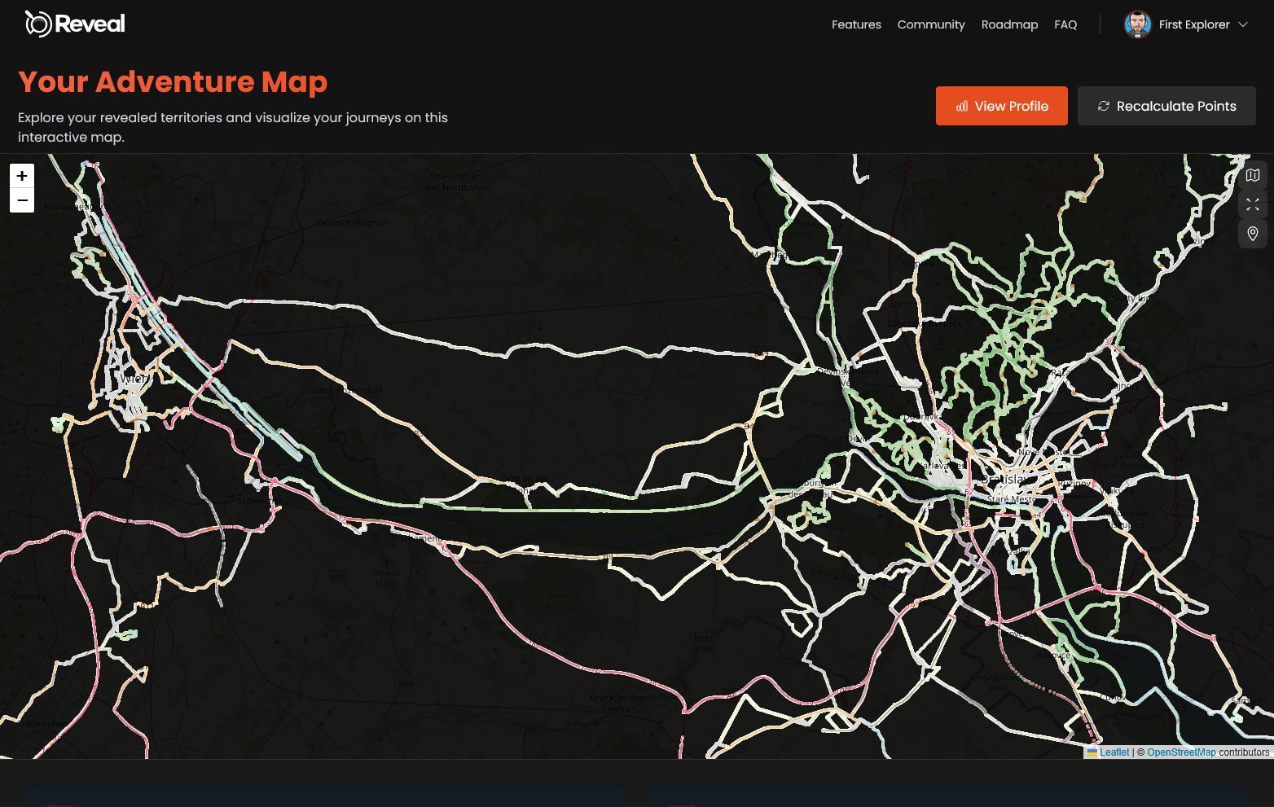This screenshot has height=807, width=1274.
Task: Open the map layers icon
Action: (x=1253, y=175)
